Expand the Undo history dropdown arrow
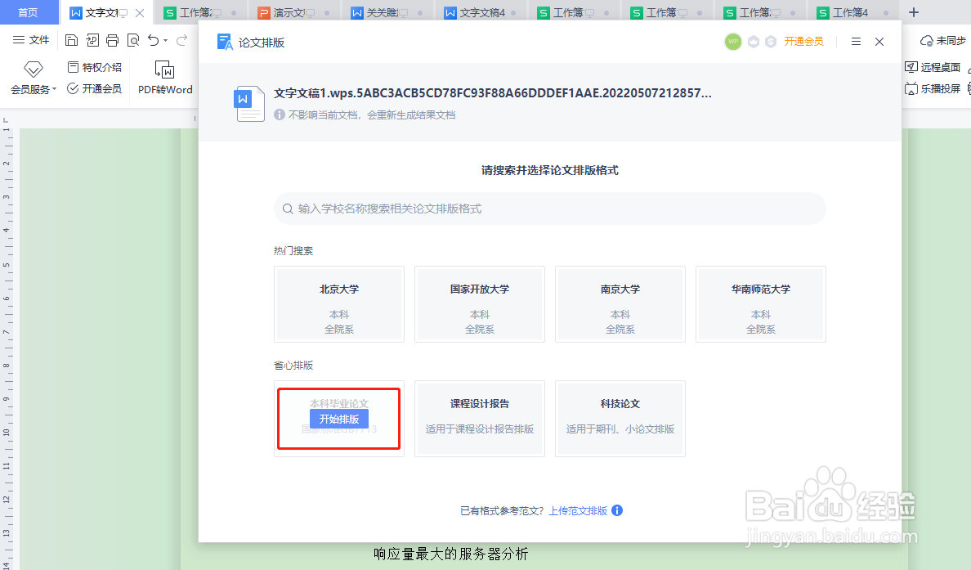971x570 pixels. click(x=165, y=40)
